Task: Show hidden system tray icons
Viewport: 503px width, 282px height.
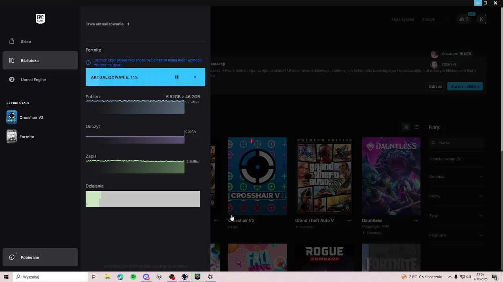Action: [x=450, y=277]
